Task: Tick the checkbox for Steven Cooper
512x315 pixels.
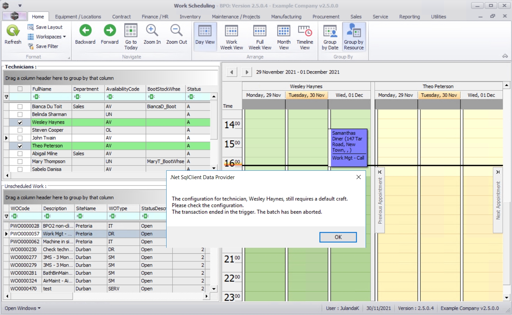Action: point(20,130)
